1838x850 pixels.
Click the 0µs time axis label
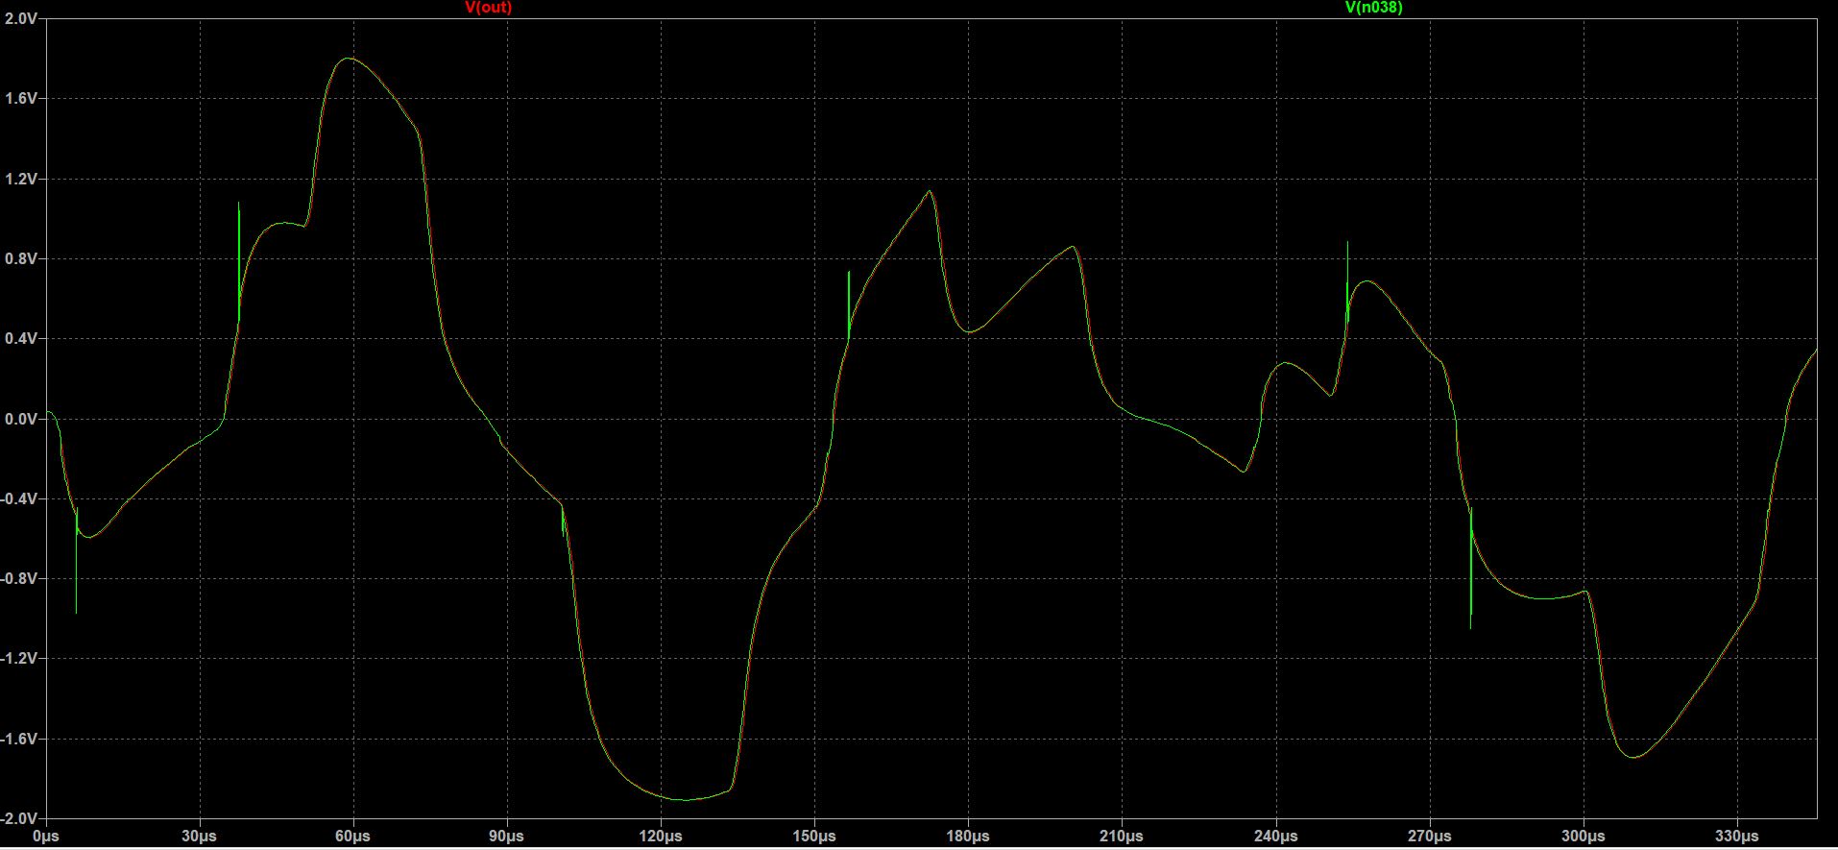[45, 837]
